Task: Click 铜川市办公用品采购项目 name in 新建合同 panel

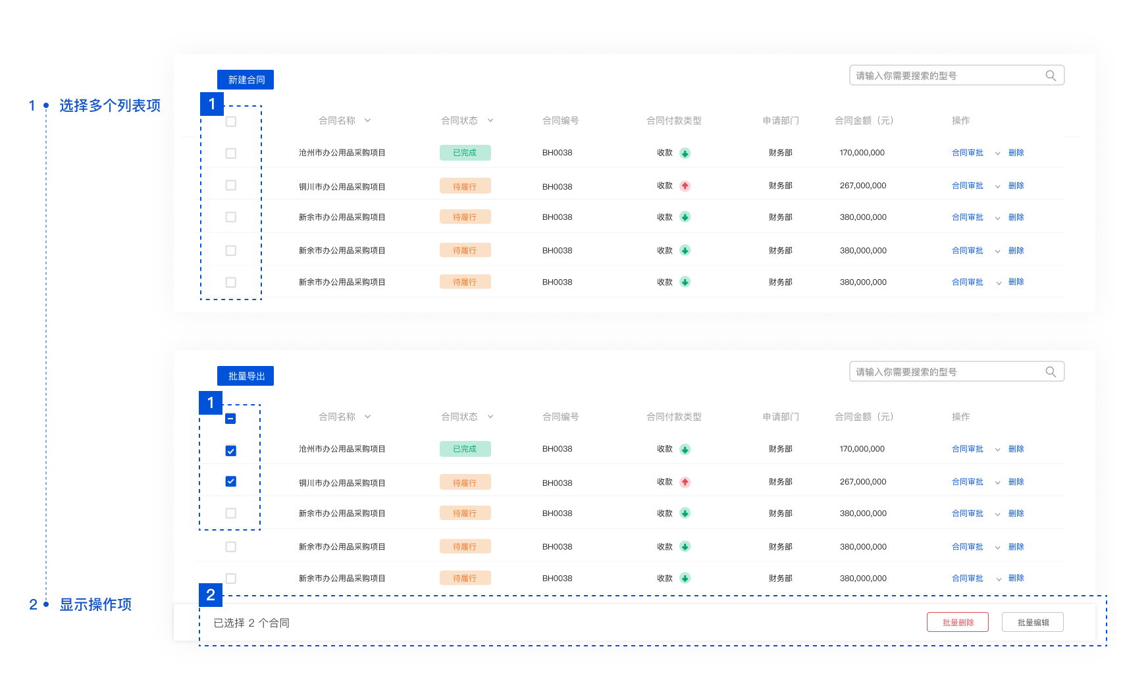Action: (342, 187)
